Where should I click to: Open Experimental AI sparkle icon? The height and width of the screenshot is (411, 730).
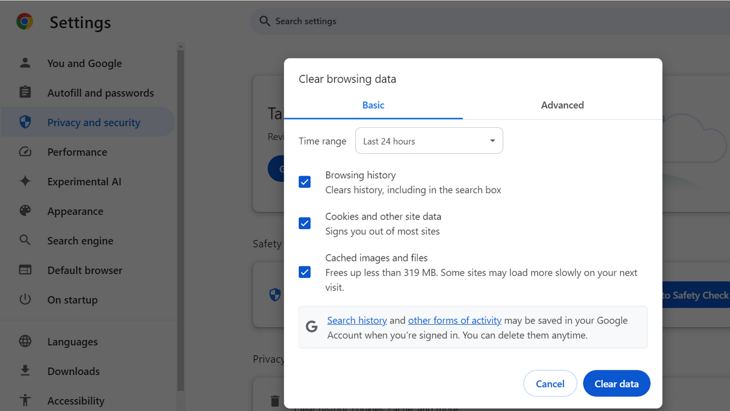[x=25, y=181]
